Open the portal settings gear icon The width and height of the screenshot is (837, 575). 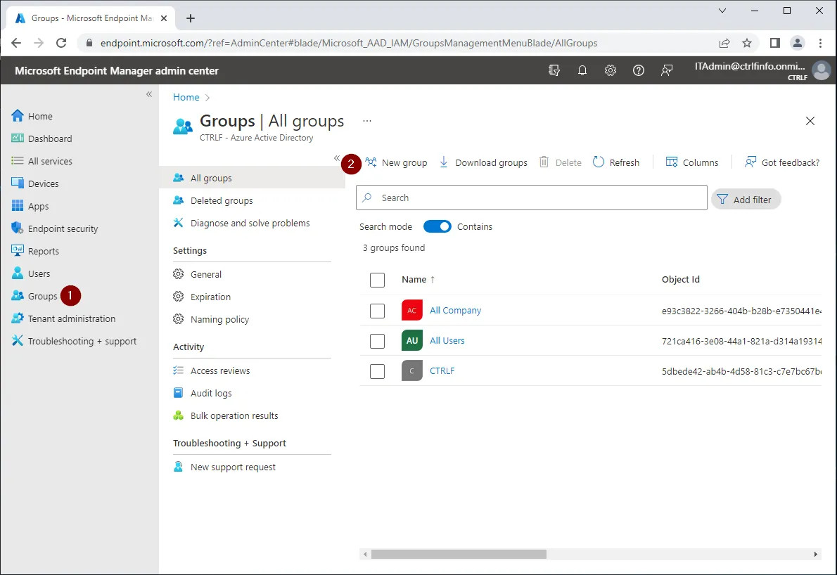click(x=610, y=70)
